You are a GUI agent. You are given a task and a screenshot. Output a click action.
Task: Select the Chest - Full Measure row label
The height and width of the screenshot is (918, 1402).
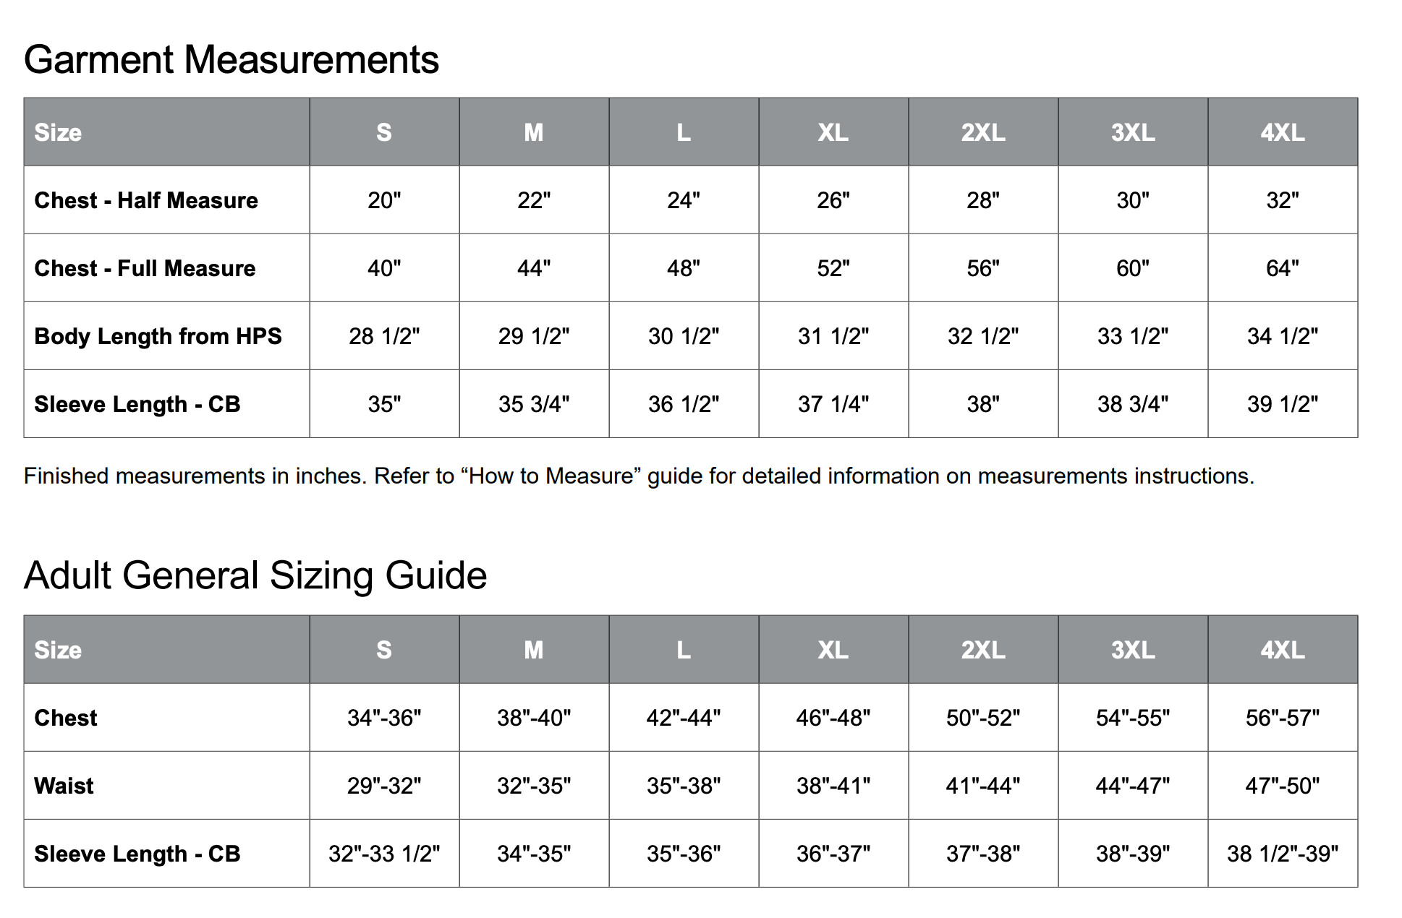[x=145, y=268]
